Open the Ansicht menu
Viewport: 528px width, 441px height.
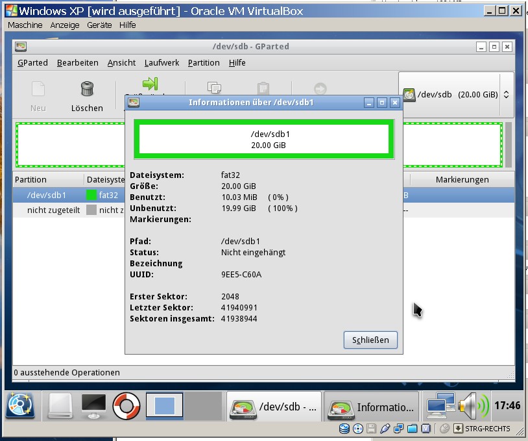(121, 63)
